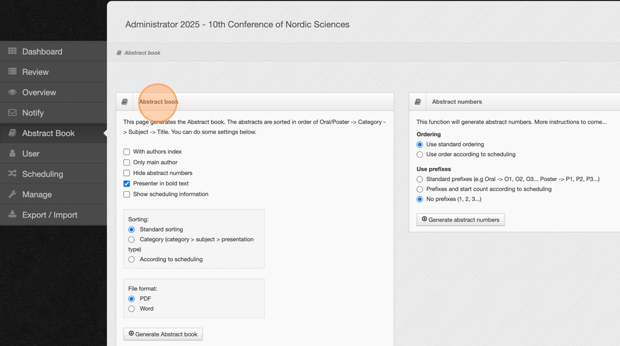Click the User person icon
This screenshot has width=620, height=346.
coord(12,153)
